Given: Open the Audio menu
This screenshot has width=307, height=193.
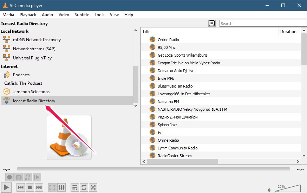Looking at the screenshot, I should tap(47, 15).
